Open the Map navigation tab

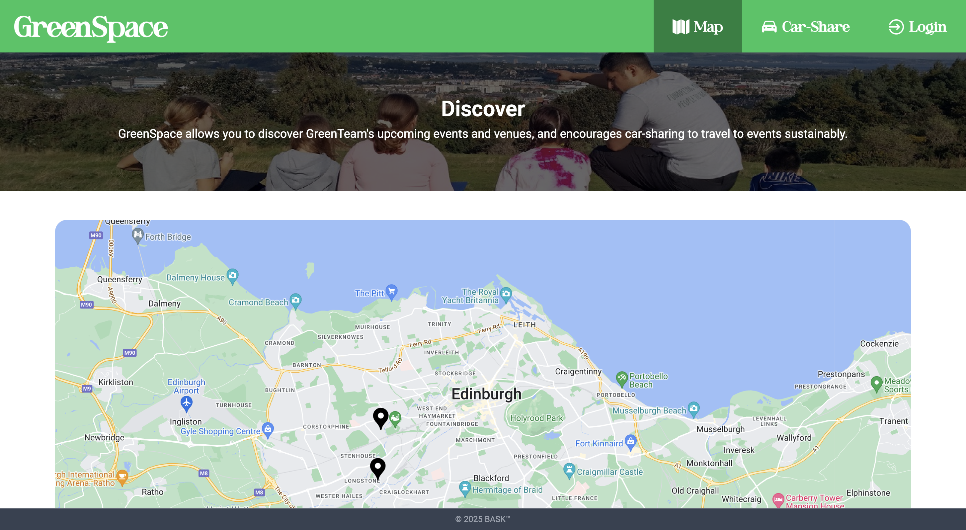tap(697, 26)
